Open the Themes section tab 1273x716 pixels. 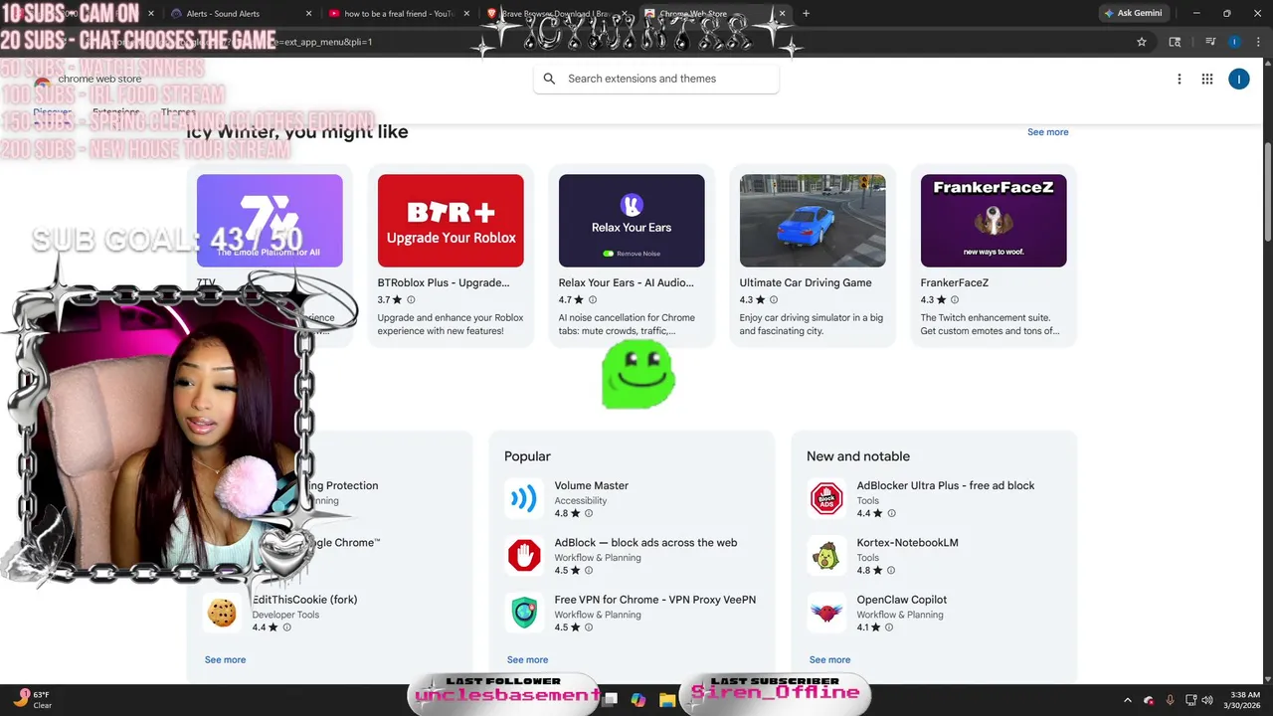[178, 112]
